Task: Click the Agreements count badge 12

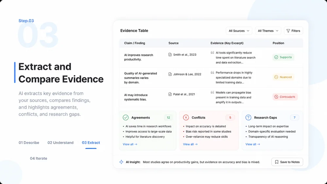Action: pyautogui.click(x=168, y=118)
